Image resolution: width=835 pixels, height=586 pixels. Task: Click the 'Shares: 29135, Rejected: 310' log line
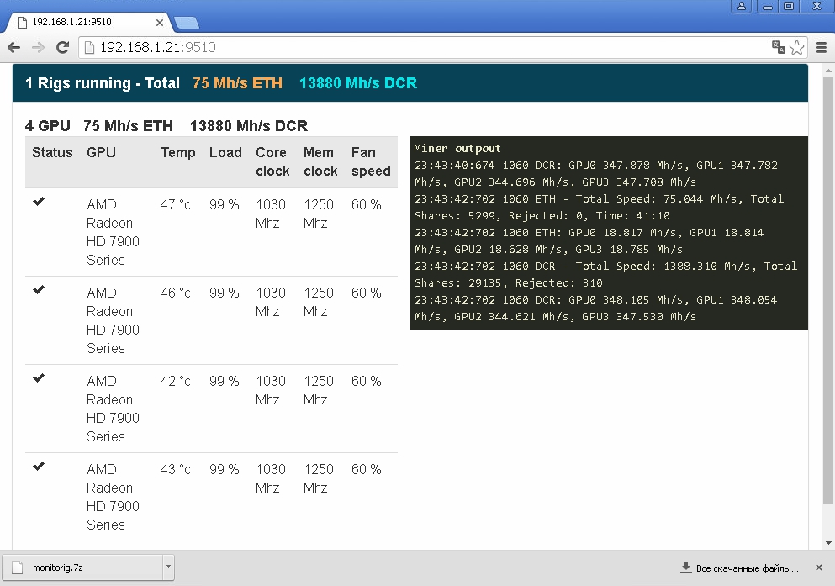point(509,283)
